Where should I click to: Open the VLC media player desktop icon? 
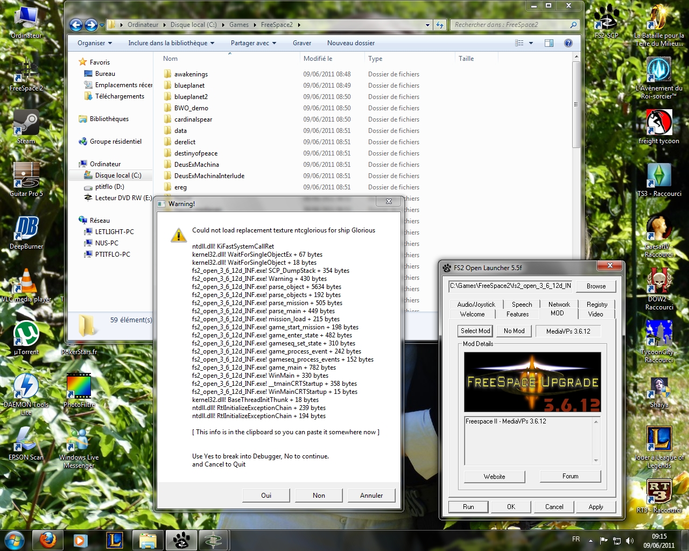tap(26, 286)
